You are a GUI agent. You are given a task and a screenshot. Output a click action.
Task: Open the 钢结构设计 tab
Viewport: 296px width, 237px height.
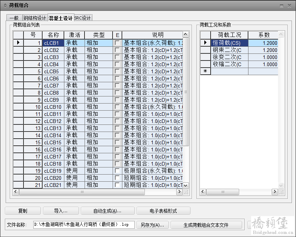[x=35, y=18]
